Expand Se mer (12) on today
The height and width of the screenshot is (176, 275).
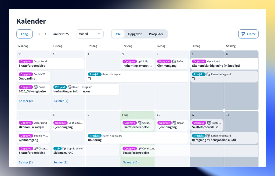coord(131,162)
